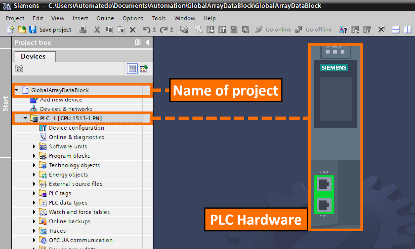Image resolution: width=415 pixels, height=249 pixels.
Task: Expand the External source files folder
Action: click(34, 184)
